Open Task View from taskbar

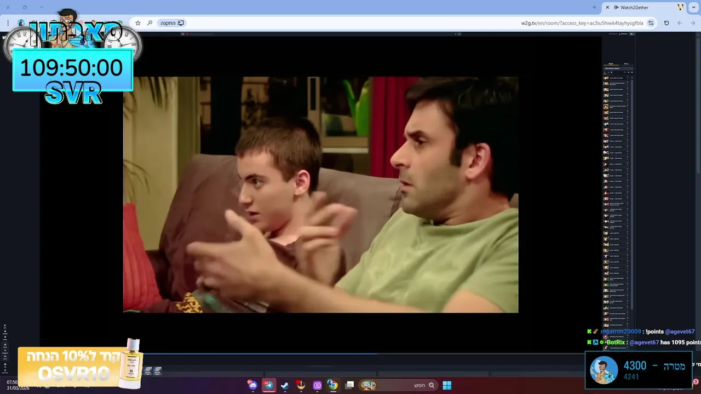coord(349,385)
